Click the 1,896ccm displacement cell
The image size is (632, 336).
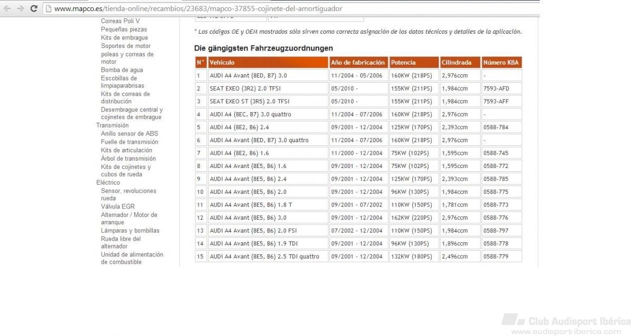click(460, 243)
